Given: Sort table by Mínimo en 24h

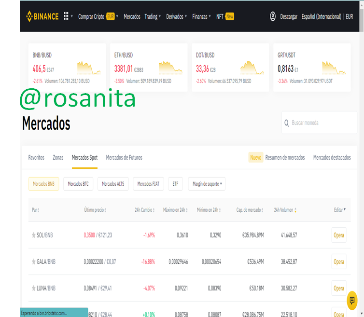Looking at the screenshot, I should tap(209, 210).
